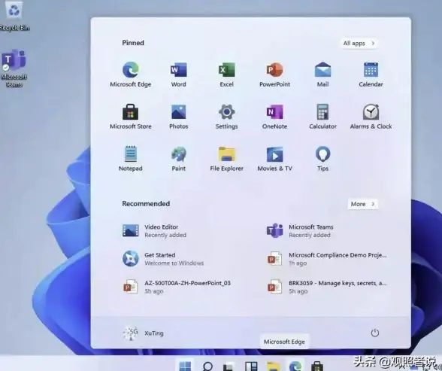442x371 pixels.
Task: Launch Word from the pinned section
Action: click(178, 75)
